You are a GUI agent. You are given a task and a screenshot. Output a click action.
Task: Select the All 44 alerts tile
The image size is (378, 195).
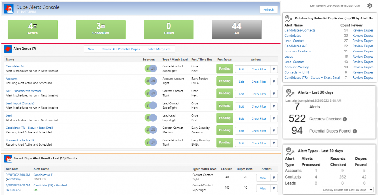(x=237, y=29)
